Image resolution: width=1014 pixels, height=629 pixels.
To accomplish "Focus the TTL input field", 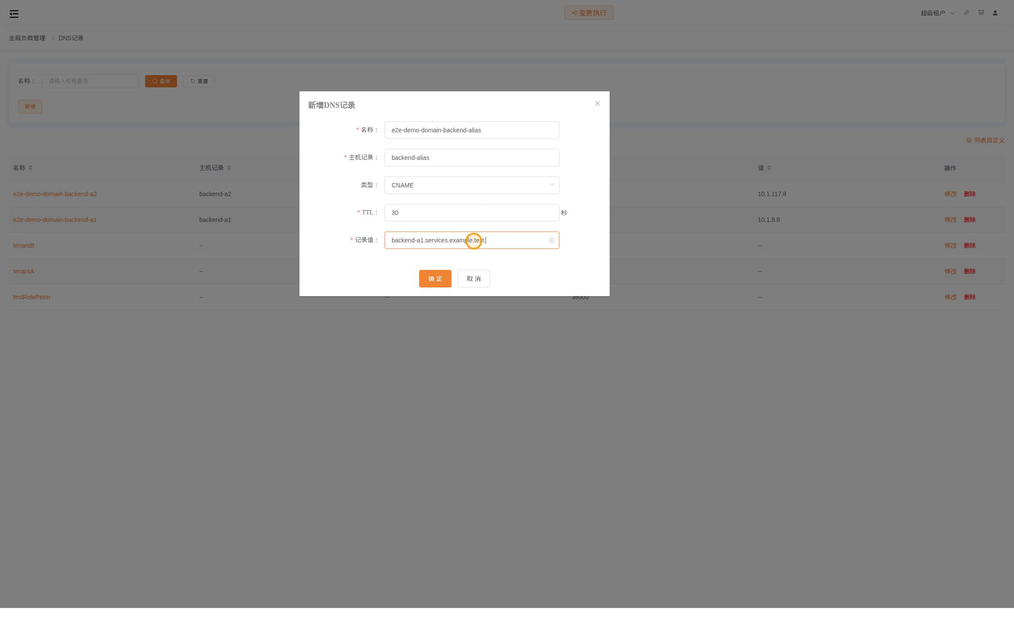I will [x=472, y=213].
